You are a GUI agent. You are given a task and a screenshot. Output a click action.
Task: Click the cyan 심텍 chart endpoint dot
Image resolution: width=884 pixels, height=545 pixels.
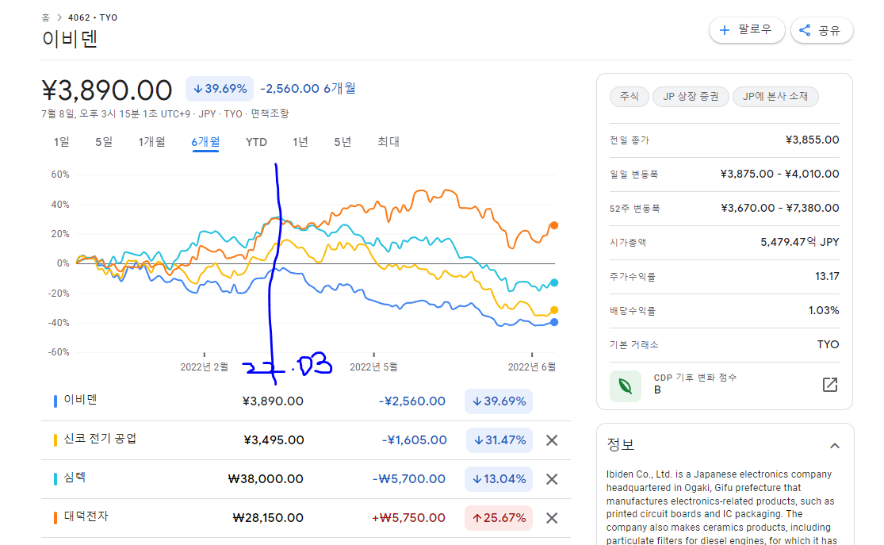point(554,282)
